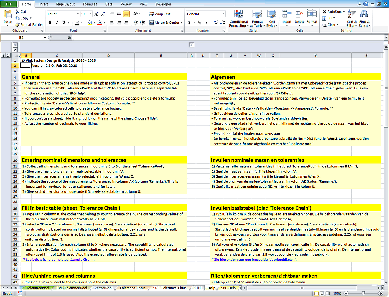Open the File tab
The image size is (389, 297).
(9, 4)
